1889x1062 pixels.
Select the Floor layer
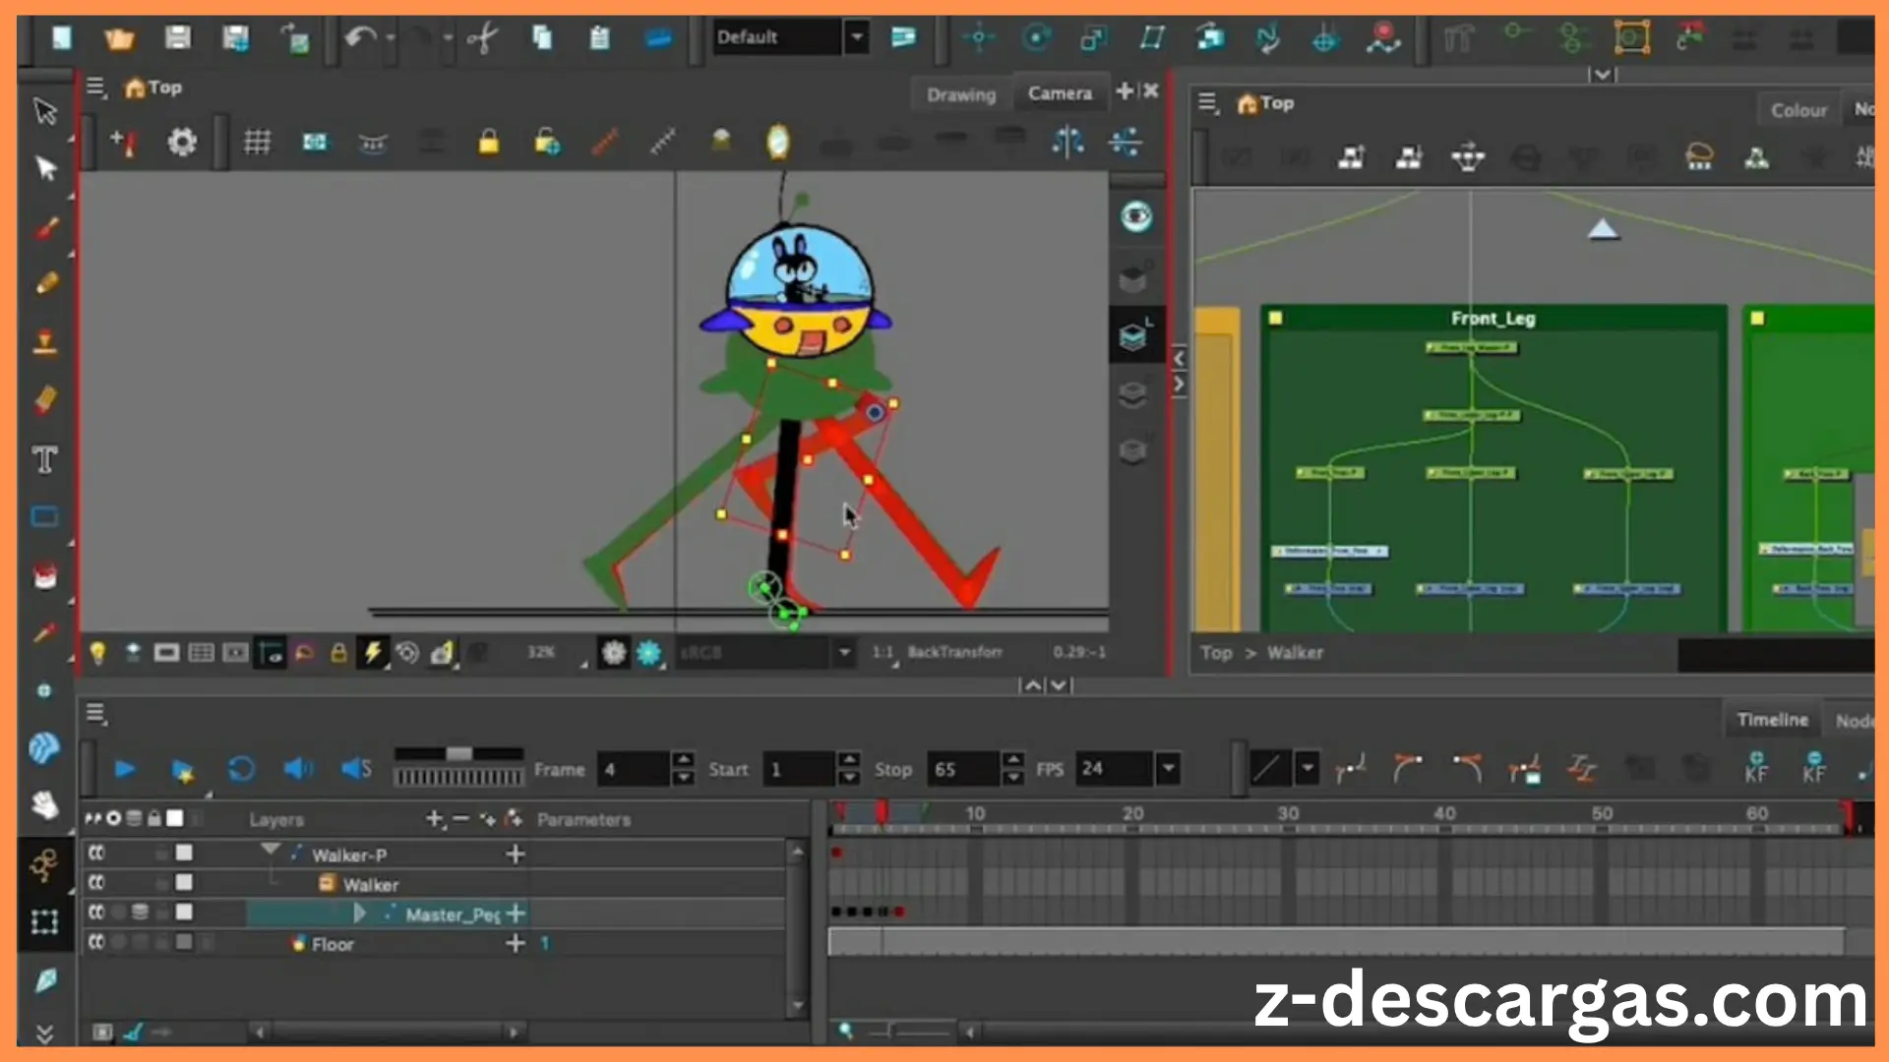click(333, 944)
